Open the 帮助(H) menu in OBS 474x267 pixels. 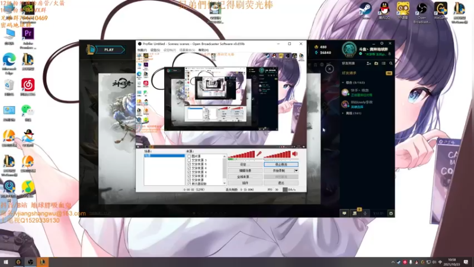tap(203, 50)
